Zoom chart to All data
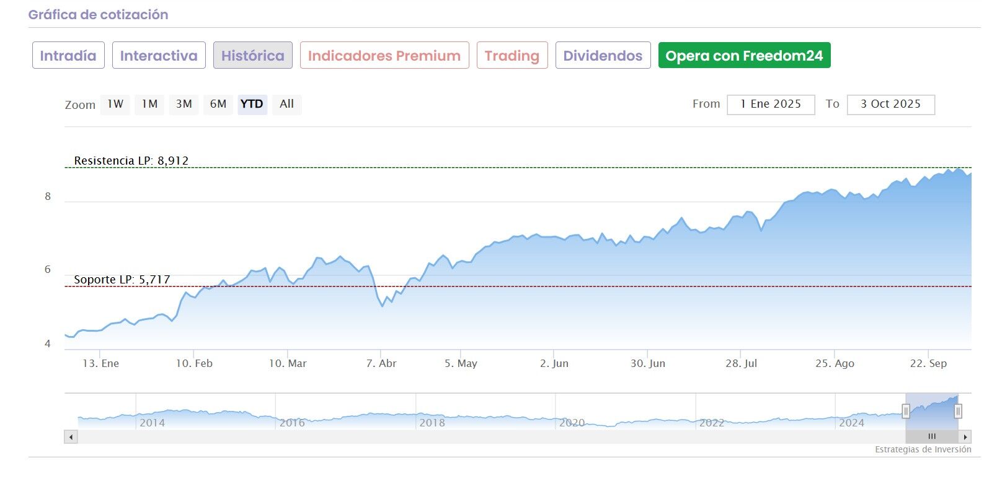Image resolution: width=997 pixels, height=479 pixels. click(x=286, y=104)
